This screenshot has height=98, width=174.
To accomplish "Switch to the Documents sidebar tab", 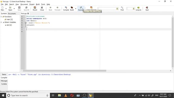I will coord(12,14).
